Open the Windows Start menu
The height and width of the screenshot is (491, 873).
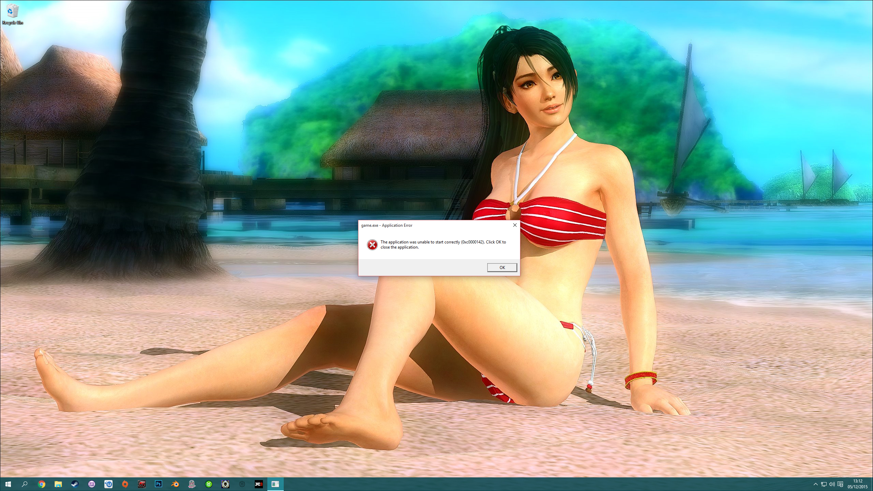[8, 484]
